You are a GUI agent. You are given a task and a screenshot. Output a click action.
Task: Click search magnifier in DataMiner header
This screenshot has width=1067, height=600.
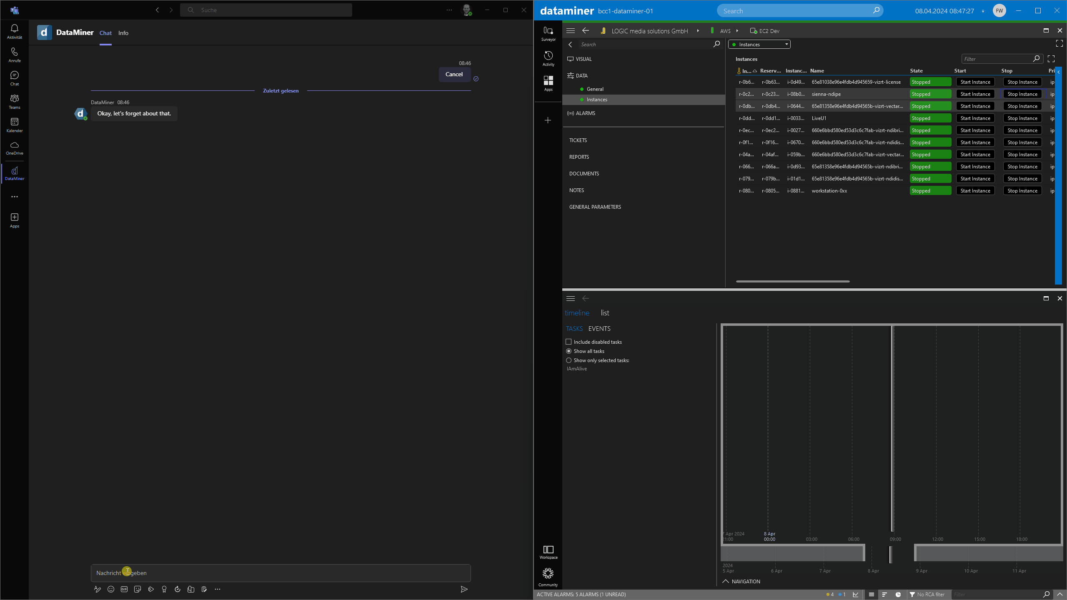point(876,10)
